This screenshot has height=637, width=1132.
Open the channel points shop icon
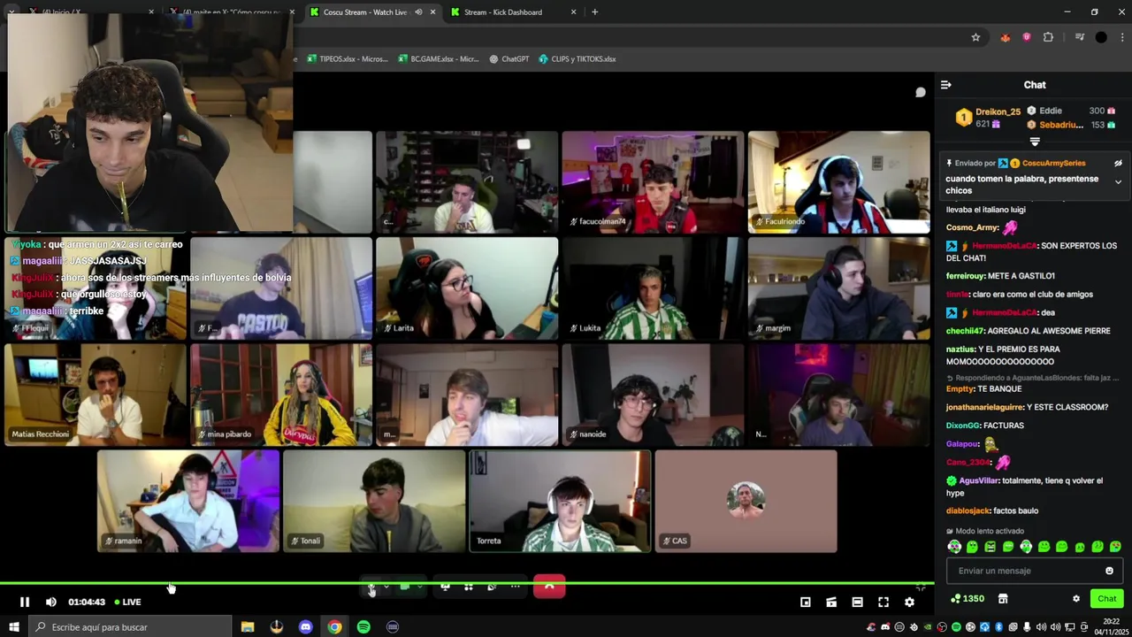pos(1003,599)
